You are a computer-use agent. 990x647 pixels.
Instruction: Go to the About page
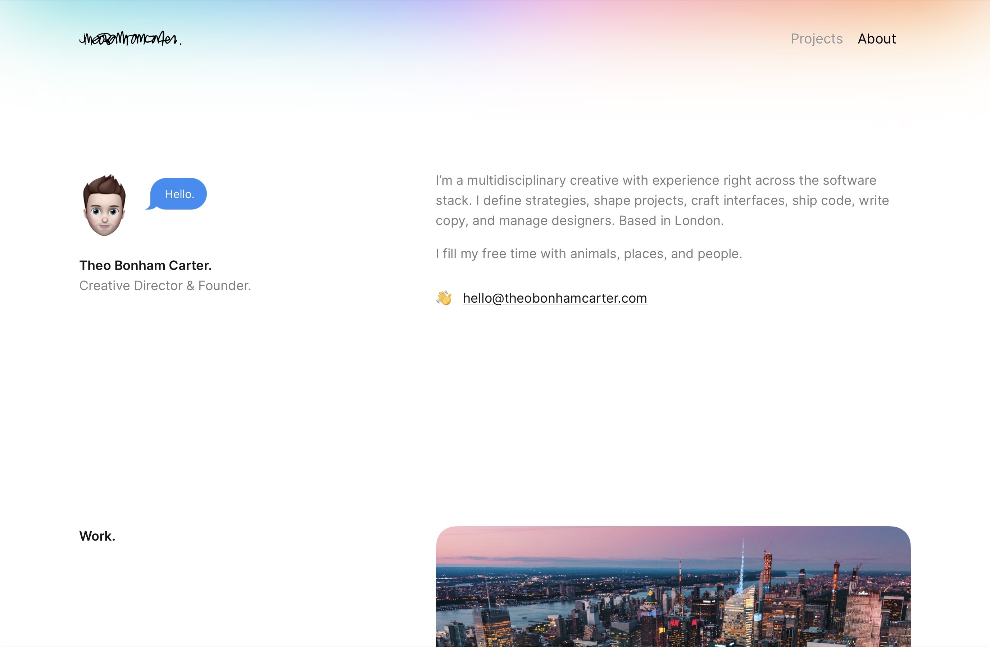pyautogui.click(x=877, y=39)
